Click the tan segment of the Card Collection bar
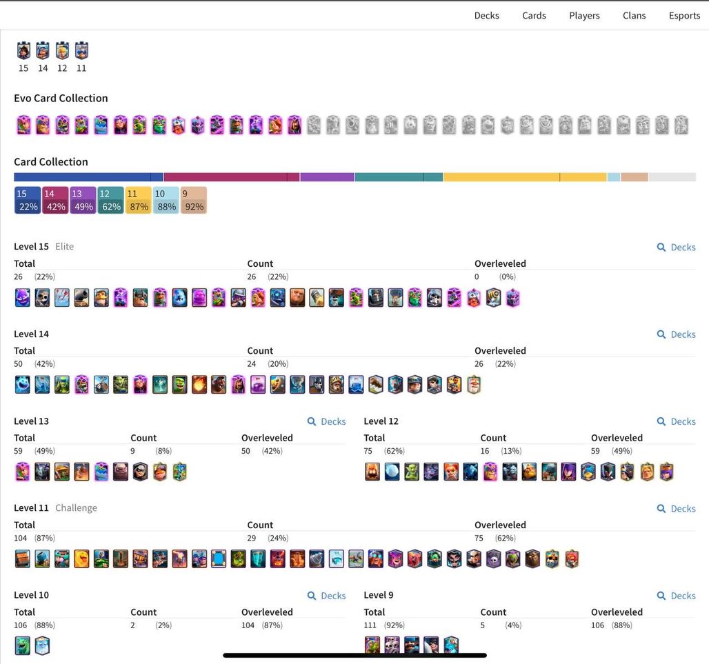This screenshot has height=664, width=709. coord(635,177)
